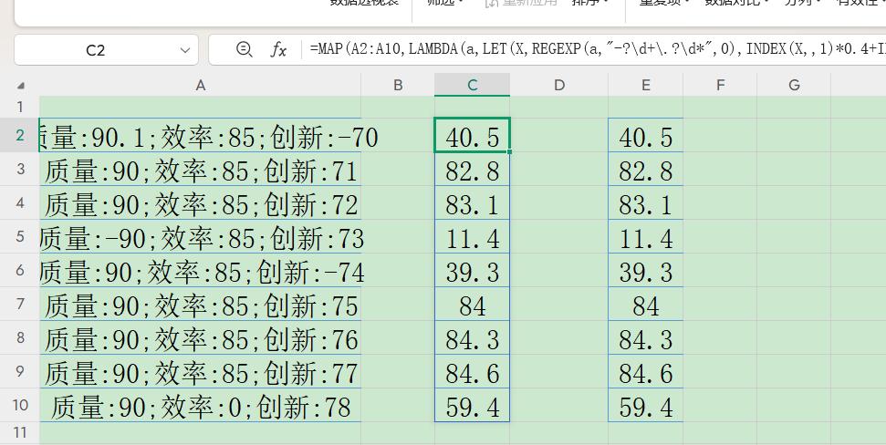This screenshot has width=886, height=445.
Task: Click the magnifier icon in the formula bar
Action: point(245,49)
